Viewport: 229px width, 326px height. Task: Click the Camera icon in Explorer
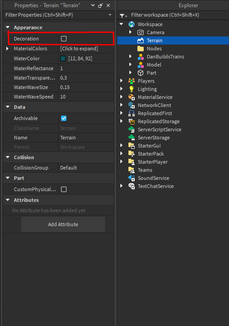pyautogui.click(x=141, y=32)
